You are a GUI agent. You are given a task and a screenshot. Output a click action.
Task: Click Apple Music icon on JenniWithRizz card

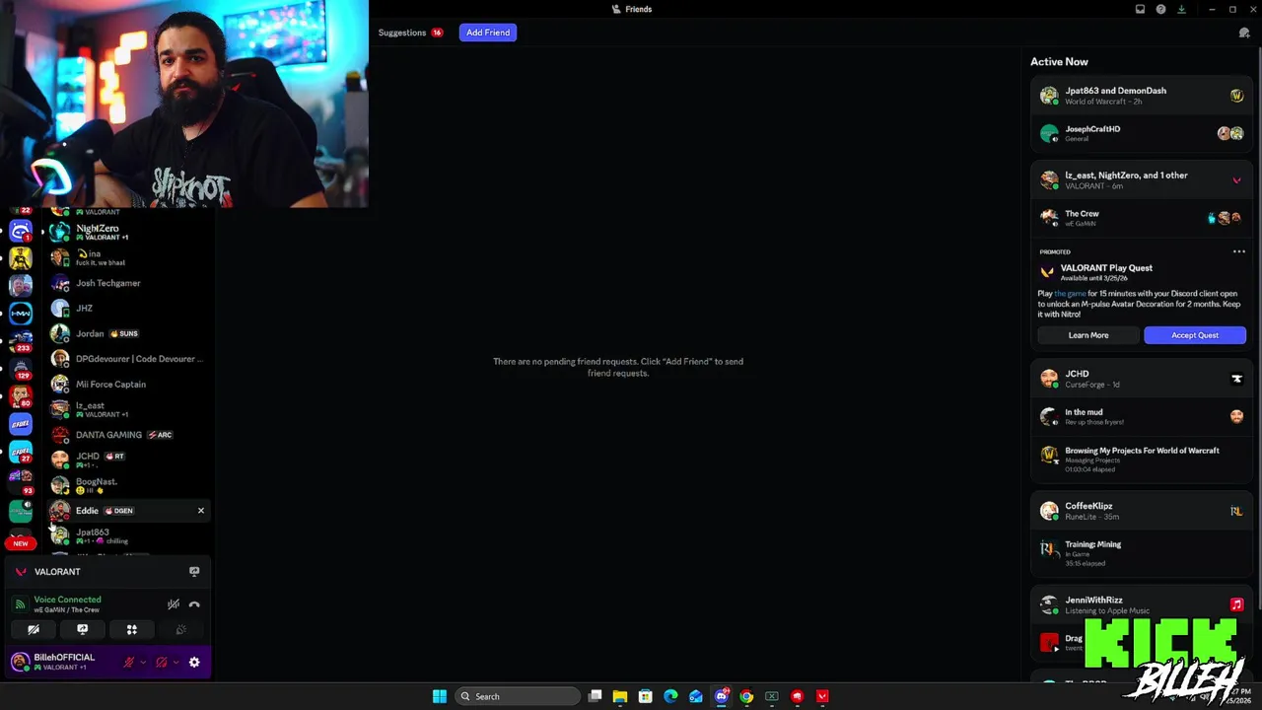click(x=1236, y=604)
